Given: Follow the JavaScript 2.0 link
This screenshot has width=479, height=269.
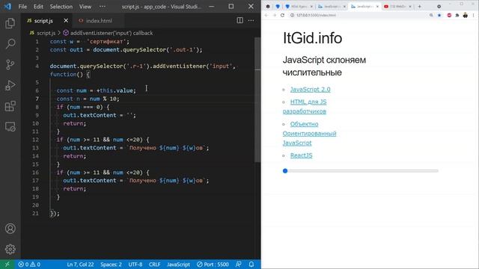Looking at the screenshot, I should (x=310, y=90).
